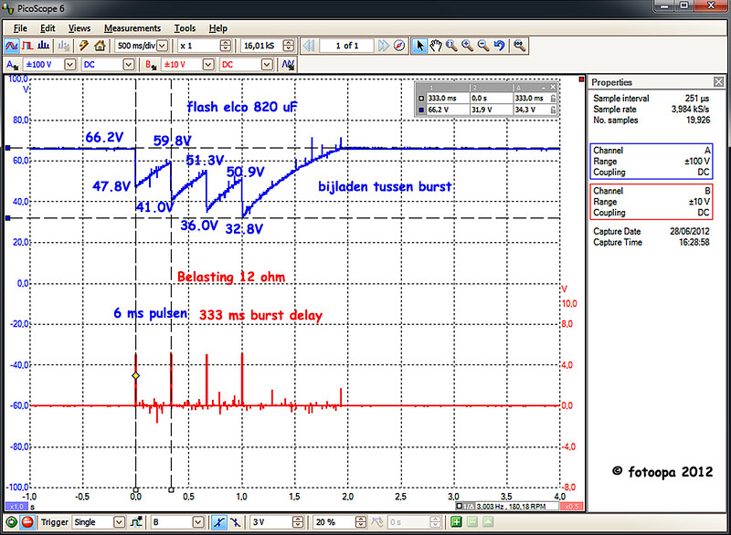The width and height of the screenshot is (731, 535).
Task: Click the upper blue voltage ruler handle
Action: click(x=8, y=148)
